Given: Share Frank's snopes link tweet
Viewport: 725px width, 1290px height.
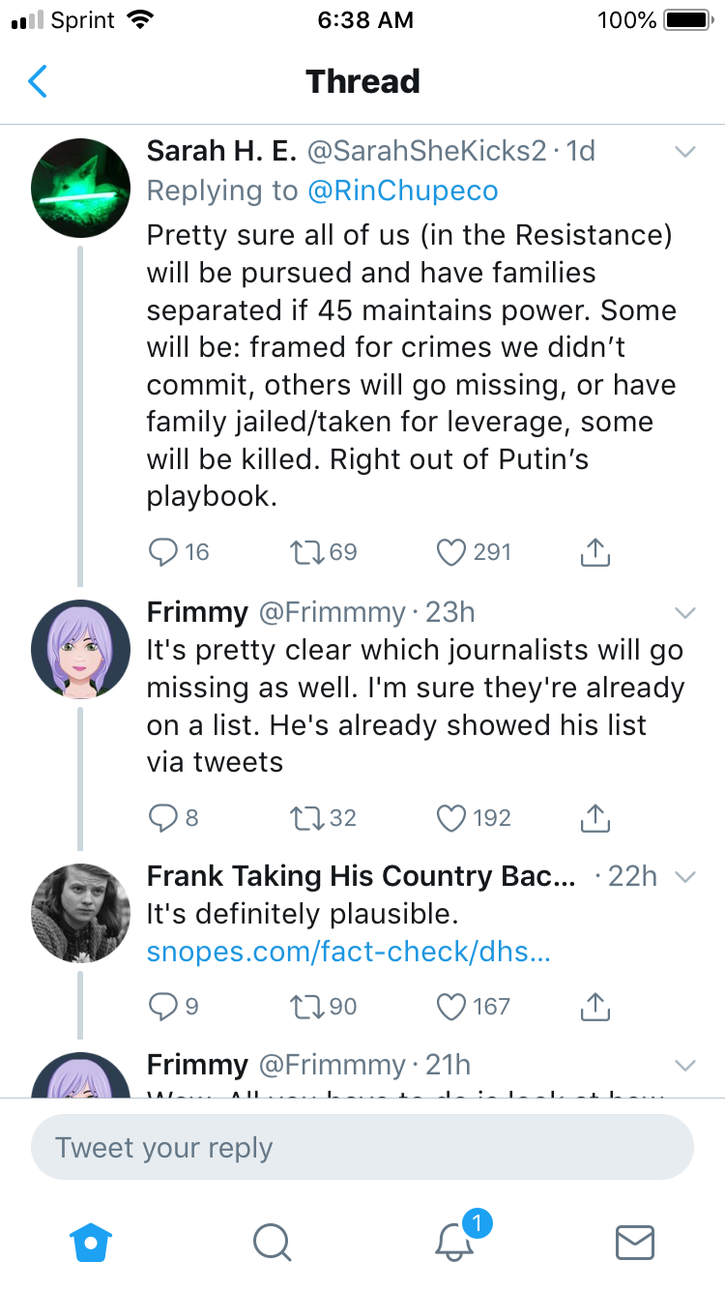Looking at the screenshot, I should click(x=595, y=1007).
